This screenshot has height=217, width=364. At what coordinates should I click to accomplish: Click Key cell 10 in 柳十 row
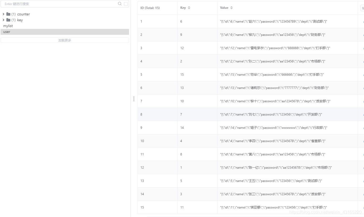[197, 101]
